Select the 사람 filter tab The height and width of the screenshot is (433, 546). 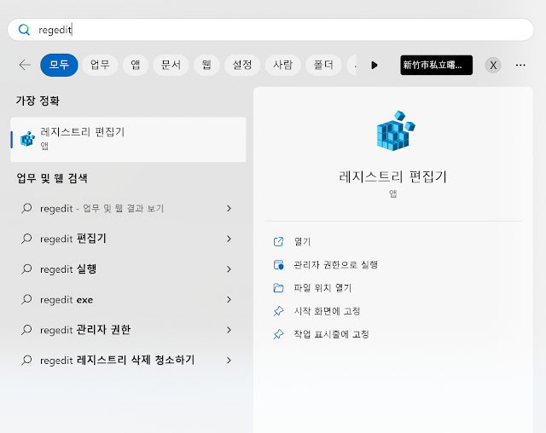(x=282, y=65)
